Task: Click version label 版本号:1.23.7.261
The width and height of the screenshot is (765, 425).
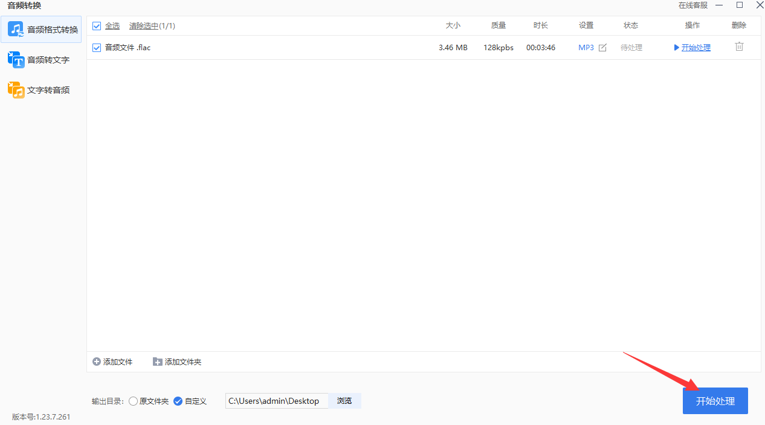Action: click(x=41, y=417)
